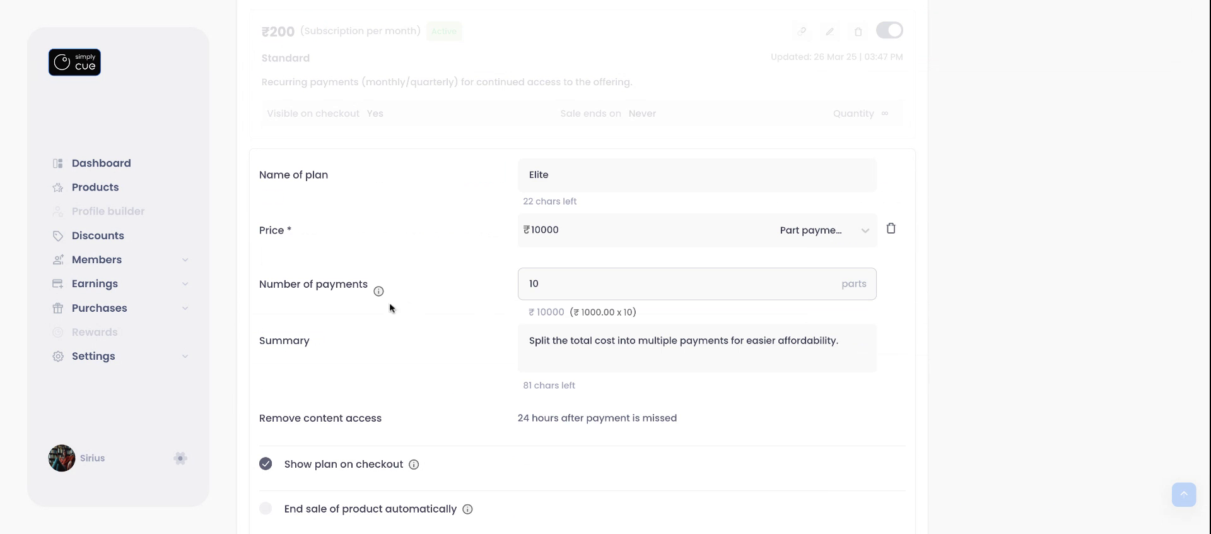The width and height of the screenshot is (1211, 534).
Task: Click the Simply Cue logo
Action: click(x=74, y=62)
